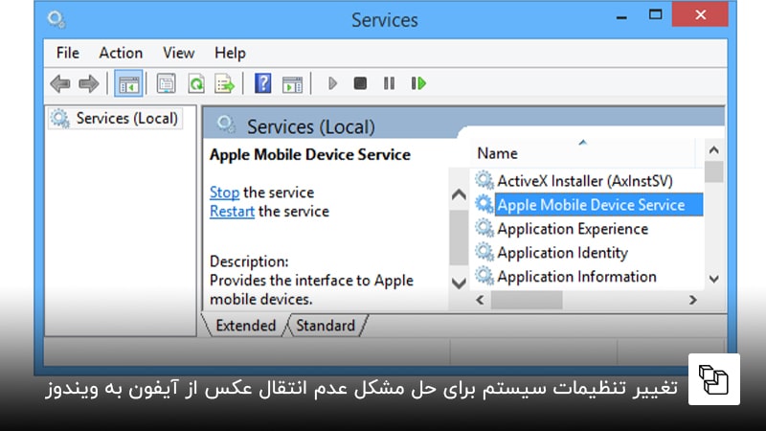Screen dimensions: 766x431
Task: Switch to the Extended tab
Action: pyautogui.click(x=245, y=326)
